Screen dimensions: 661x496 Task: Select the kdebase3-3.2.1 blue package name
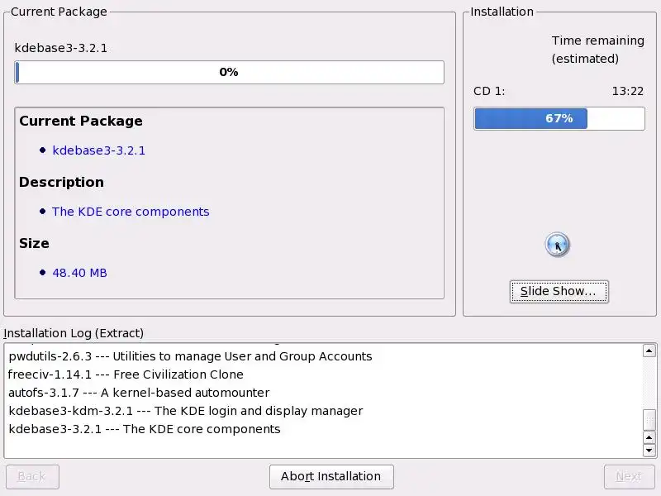[98, 150]
